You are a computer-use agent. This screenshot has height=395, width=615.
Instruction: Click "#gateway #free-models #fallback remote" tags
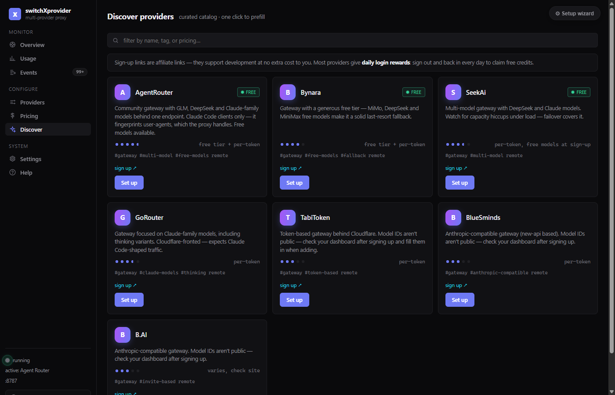pyautogui.click(x=332, y=155)
